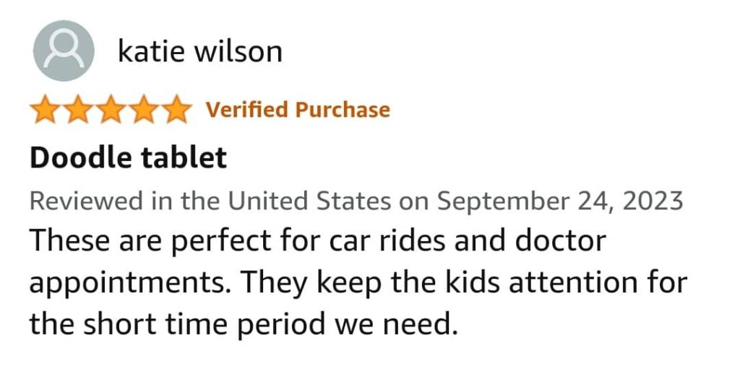Click the fifth orange rating star
Screen dimensions: 740x372
click(176, 109)
